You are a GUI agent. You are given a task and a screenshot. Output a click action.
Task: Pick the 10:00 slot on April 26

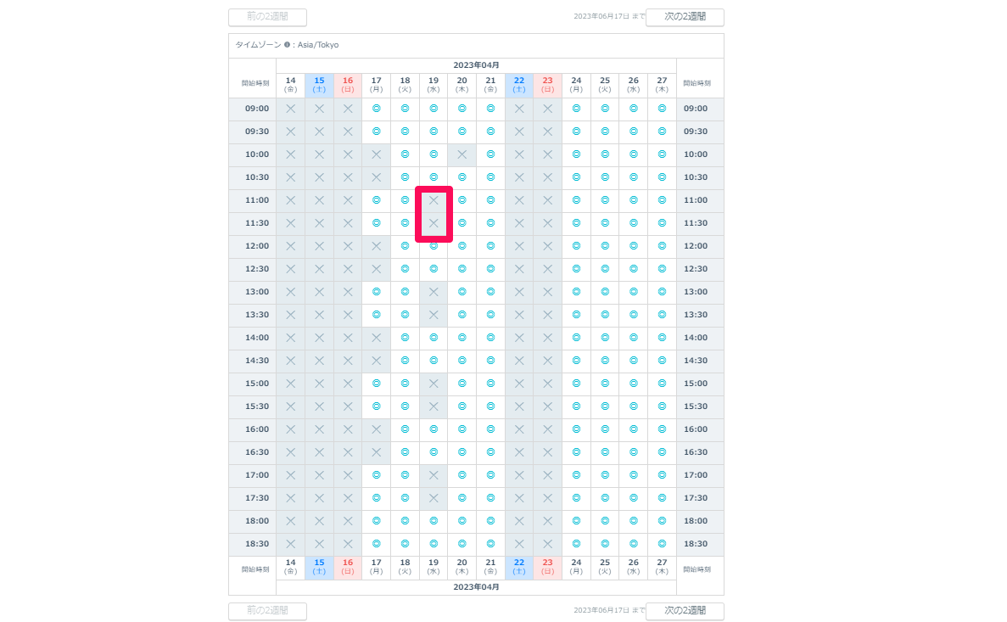[x=633, y=154]
